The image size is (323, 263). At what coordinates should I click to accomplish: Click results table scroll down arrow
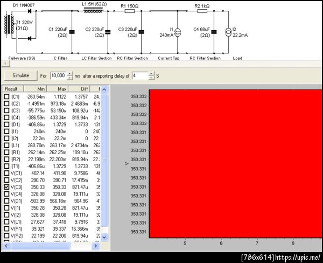(x=104, y=237)
